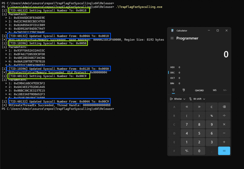Click the left shift << key
Image resolution: width=244 pixels, height=169 pixels.
187,107
